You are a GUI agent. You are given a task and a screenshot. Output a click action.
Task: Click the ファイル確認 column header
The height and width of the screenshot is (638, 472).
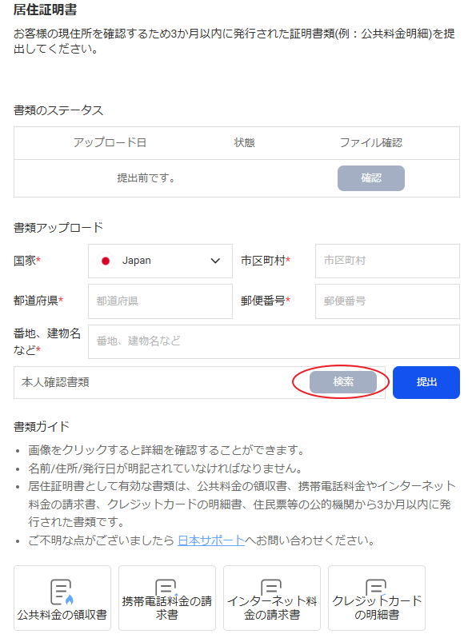(x=371, y=143)
